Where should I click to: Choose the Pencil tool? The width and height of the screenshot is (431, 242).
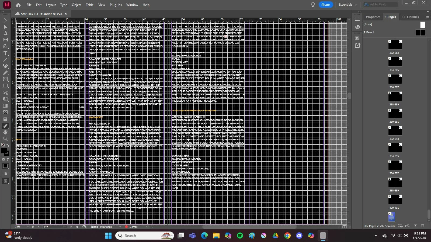click(5, 73)
